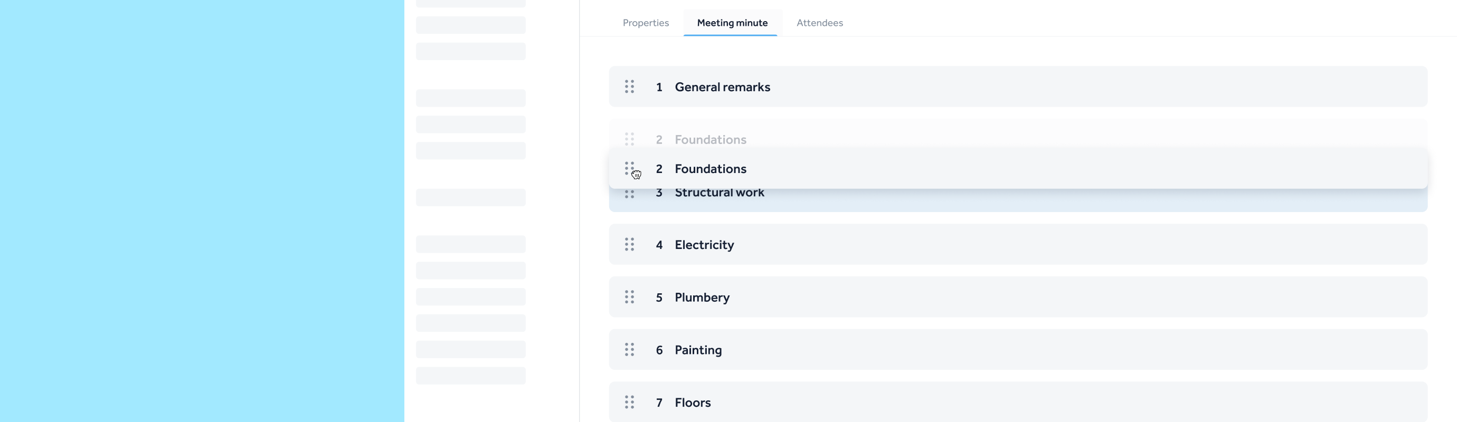Screen dimensions: 1457x422
Task: Select the Plumbery section title
Action: [702, 297]
